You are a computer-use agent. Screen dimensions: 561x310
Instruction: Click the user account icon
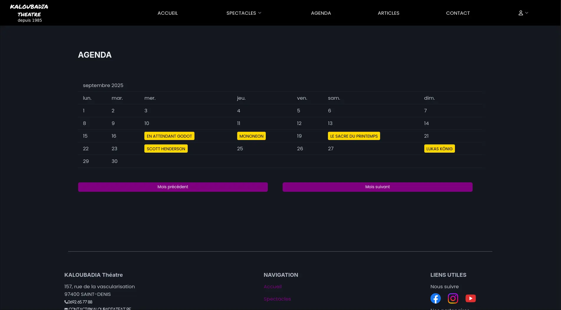(x=520, y=13)
